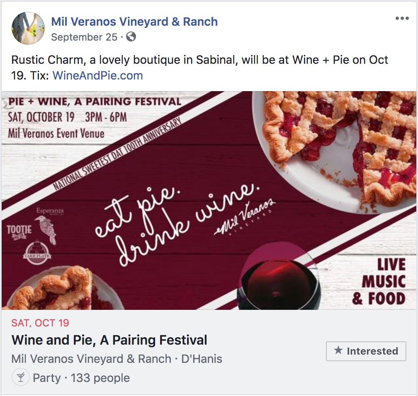Viewport: 418px width, 396px height.
Task: Open the September 25 post timestamp
Action: coord(84,37)
